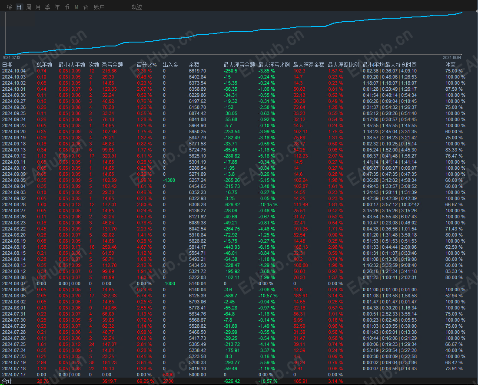The height and width of the screenshot is (385, 478).
Task: Click the 最小|平均|最大持仓时间 column header
Action: [390, 65]
